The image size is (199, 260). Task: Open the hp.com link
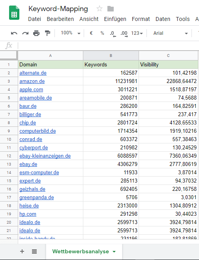click(x=28, y=214)
